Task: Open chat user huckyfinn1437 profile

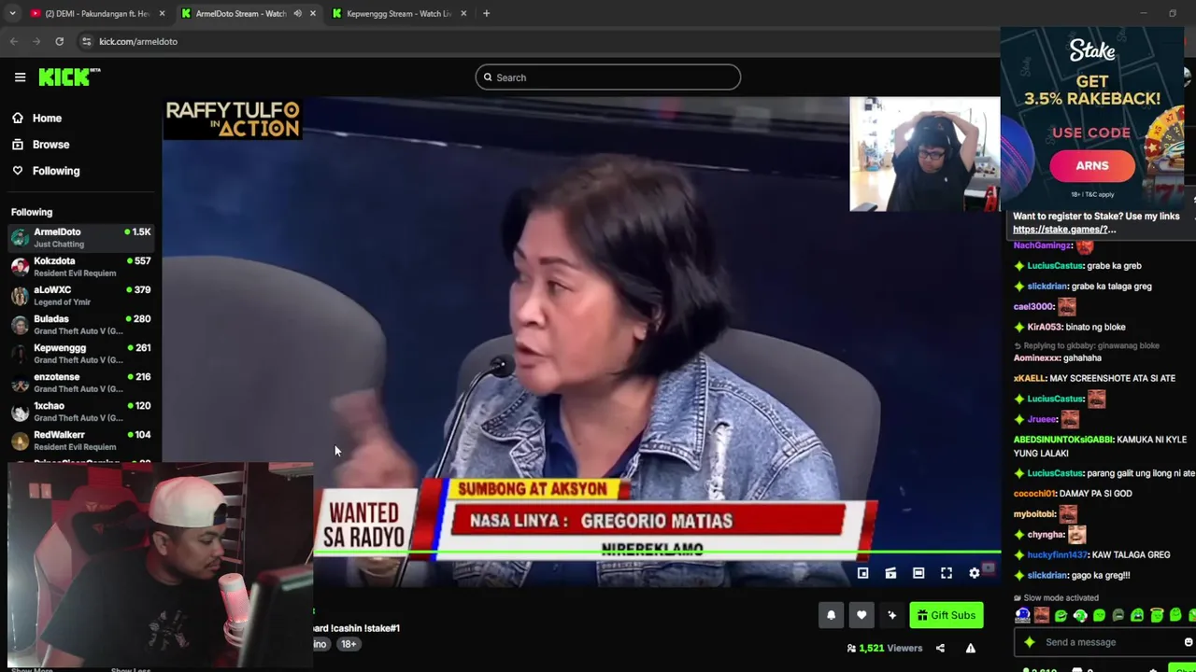Action: tap(1058, 555)
